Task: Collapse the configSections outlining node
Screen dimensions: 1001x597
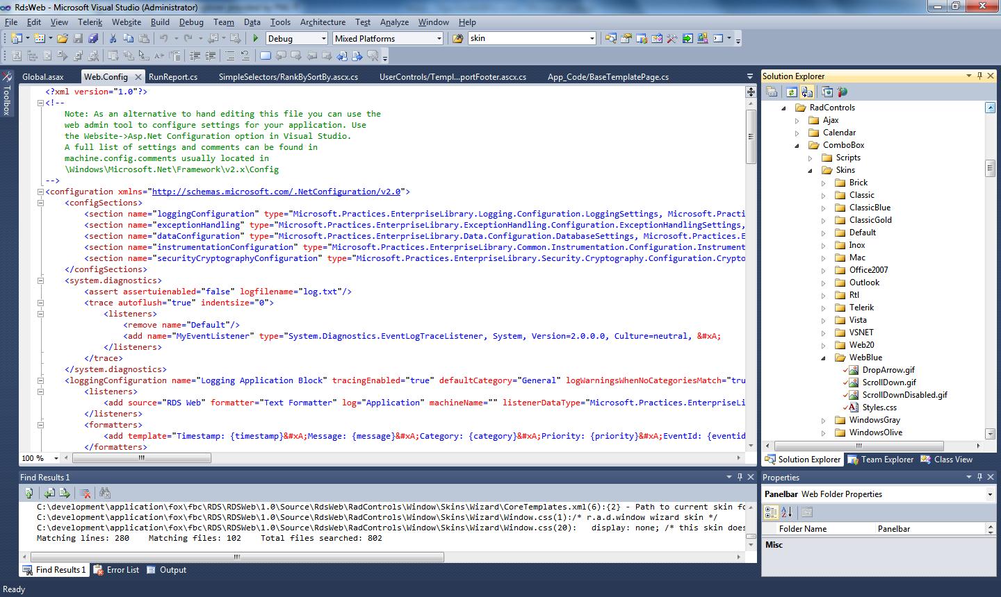Action: click(41, 203)
